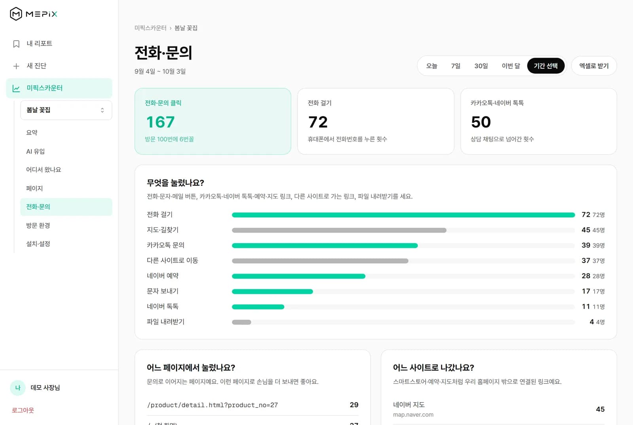Select the 7일 period option
Screen dimensions: 633x425
pos(456,66)
